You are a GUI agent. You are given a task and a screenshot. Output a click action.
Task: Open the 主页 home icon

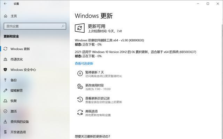click(6, 16)
